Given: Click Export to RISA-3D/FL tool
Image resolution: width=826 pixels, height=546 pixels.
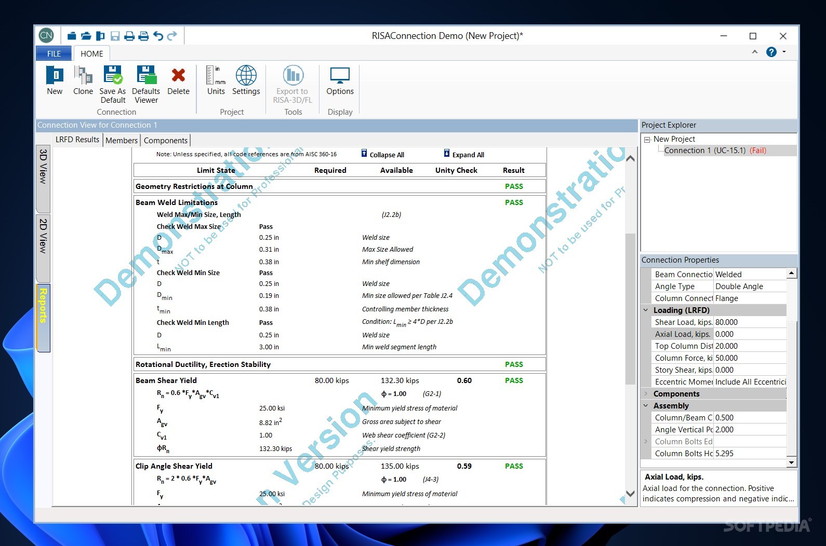Looking at the screenshot, I should [293, 85].
